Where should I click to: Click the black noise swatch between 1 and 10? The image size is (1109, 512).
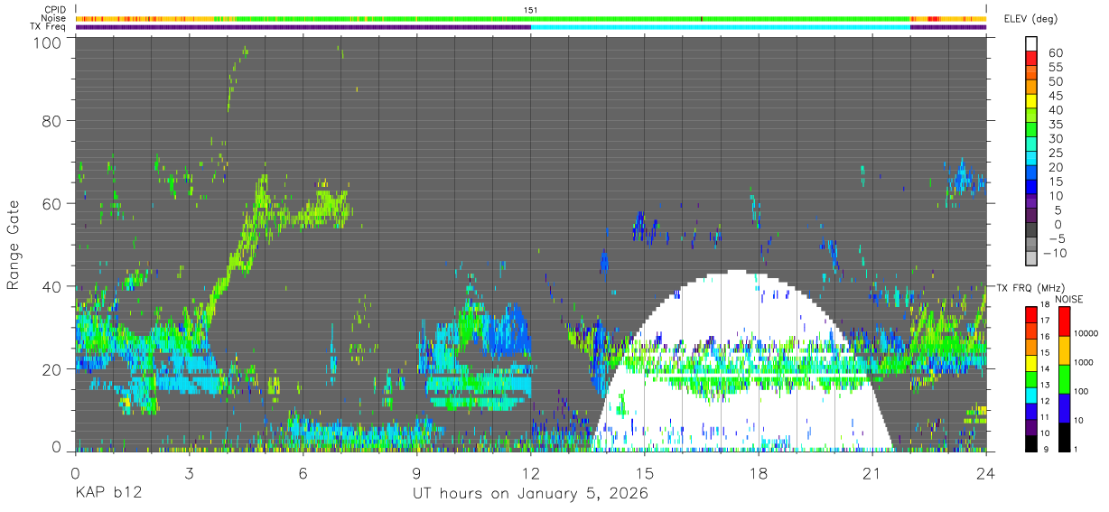(x=1065, y=435)
